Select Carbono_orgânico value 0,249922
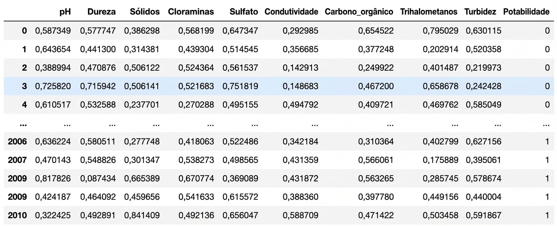Viewport: 557px width, 226px height. click(x=376, y=68)
